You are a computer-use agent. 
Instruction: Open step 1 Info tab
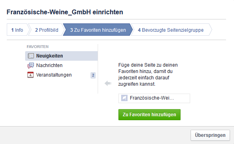coord(17,30)
